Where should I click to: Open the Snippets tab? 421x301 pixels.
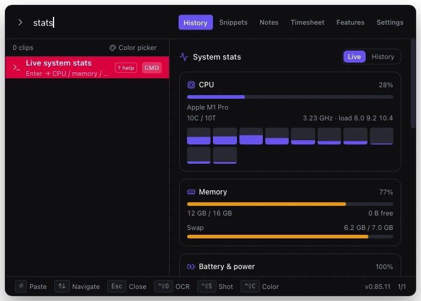pos(233,22)
